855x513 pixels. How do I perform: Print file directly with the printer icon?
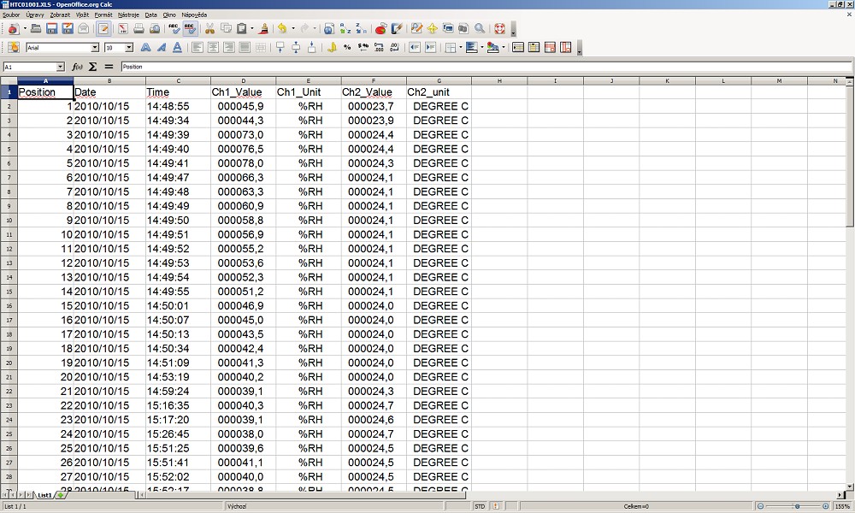coord(139,29)
